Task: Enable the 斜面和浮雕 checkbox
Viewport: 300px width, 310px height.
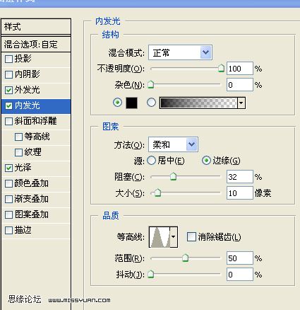Action: (8, 121)
